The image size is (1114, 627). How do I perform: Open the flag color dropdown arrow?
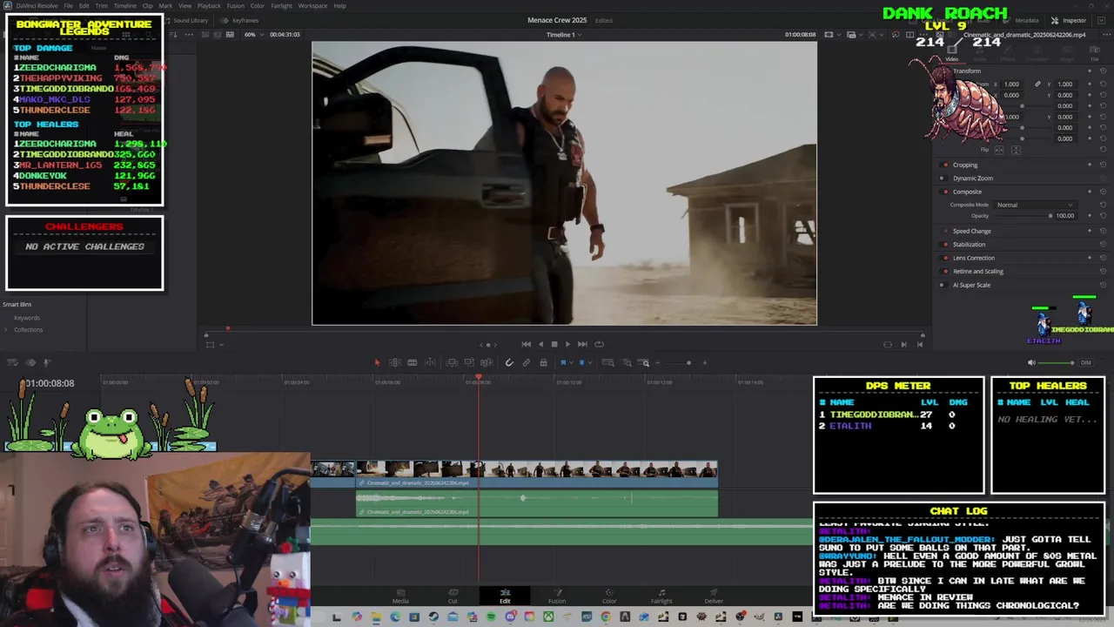point(570,362)
